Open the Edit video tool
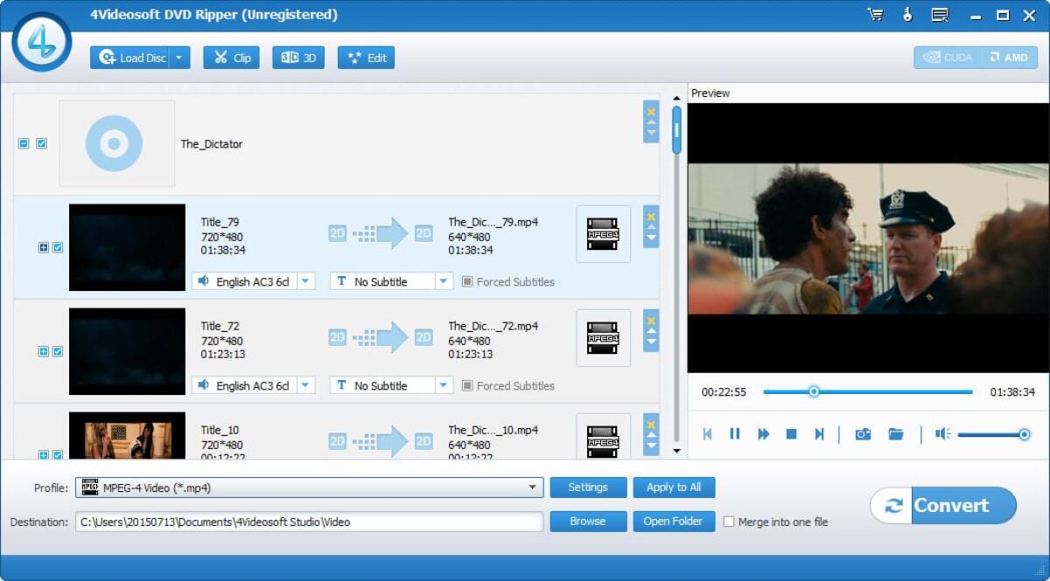This screenshot has height=581, width=1050. coord(365,57)
